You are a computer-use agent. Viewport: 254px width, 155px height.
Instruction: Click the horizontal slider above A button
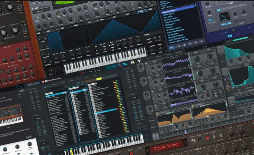click(x=233, y=31)
